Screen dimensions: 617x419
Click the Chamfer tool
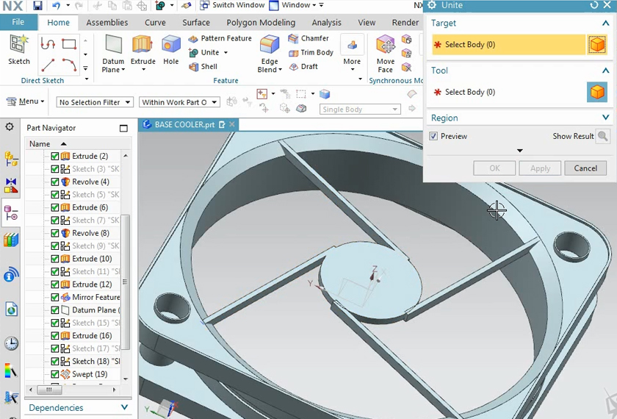(x=308, y=38)
